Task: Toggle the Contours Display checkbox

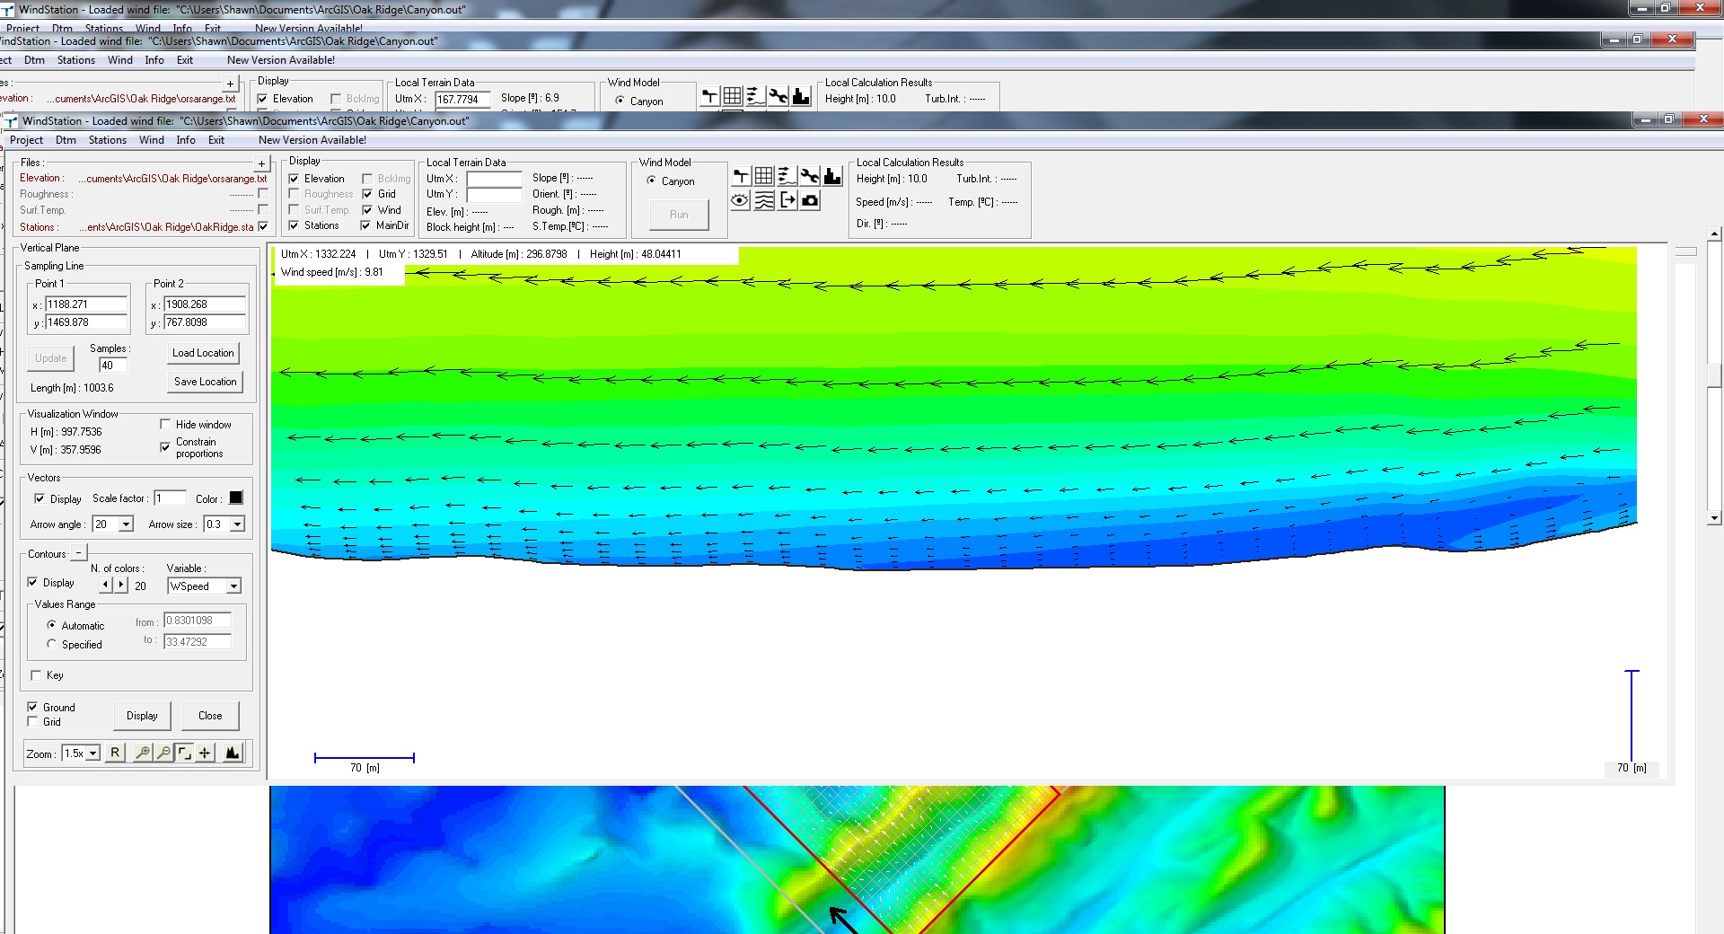Action: 32,583
